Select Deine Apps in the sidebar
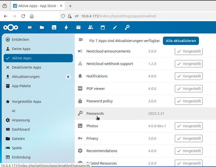Image resolution: width=216 pixels, height=167 pixels. click(x=38, y=49)
